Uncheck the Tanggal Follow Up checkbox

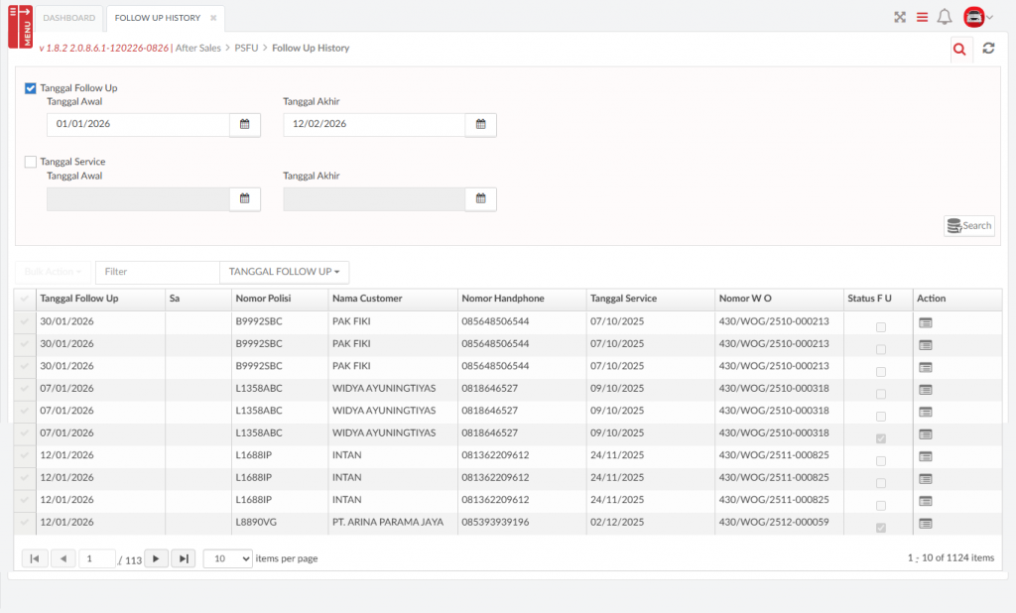(x=31, y=88)
